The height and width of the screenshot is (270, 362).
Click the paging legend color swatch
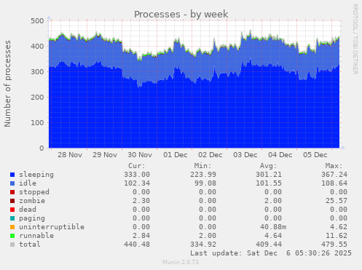pos(12,218)
